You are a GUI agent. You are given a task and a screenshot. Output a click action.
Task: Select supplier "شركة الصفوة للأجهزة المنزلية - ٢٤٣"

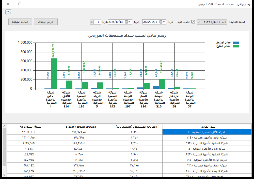(207, 154)
